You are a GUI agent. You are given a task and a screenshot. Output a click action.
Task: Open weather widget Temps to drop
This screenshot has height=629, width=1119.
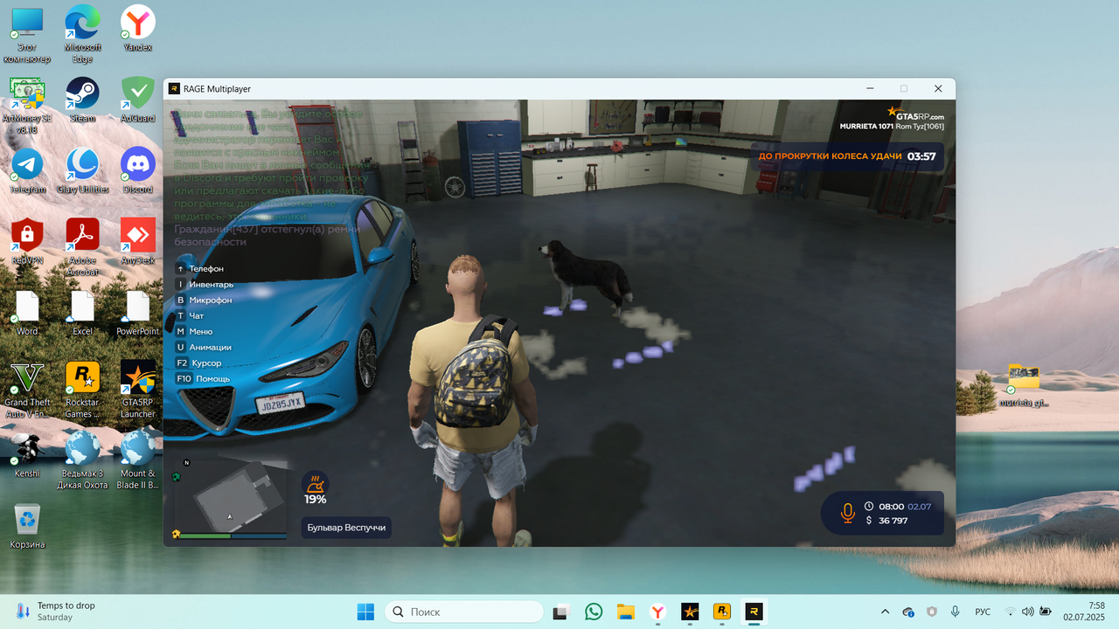pyautogui.click(x=56, y=612)
